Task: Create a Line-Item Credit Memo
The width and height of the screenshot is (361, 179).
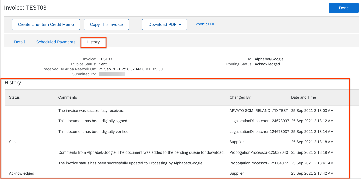Action: [x=46, y=24]
